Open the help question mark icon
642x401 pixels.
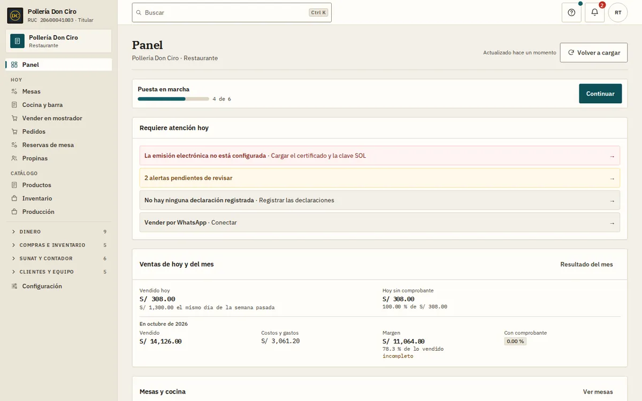[571, 12]
